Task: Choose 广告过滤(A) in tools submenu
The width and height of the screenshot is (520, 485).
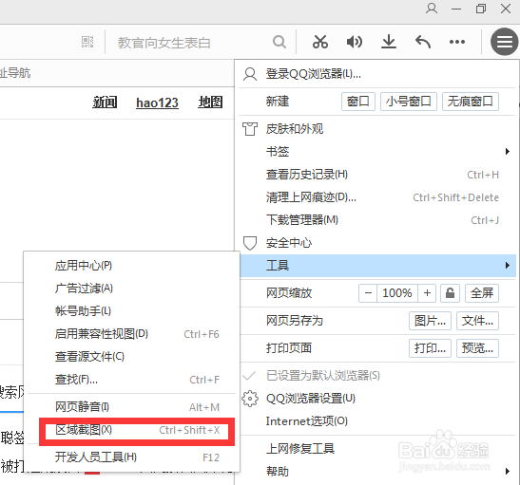Action: pos(131,289)
